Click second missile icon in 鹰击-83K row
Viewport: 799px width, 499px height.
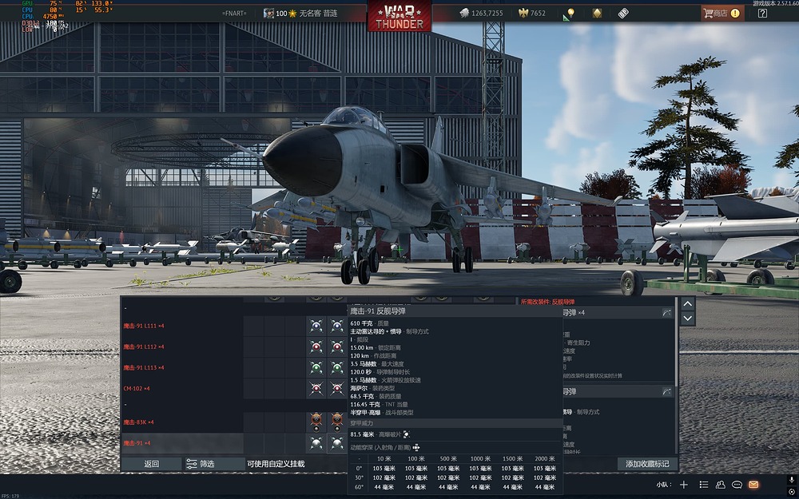(337, 422)
